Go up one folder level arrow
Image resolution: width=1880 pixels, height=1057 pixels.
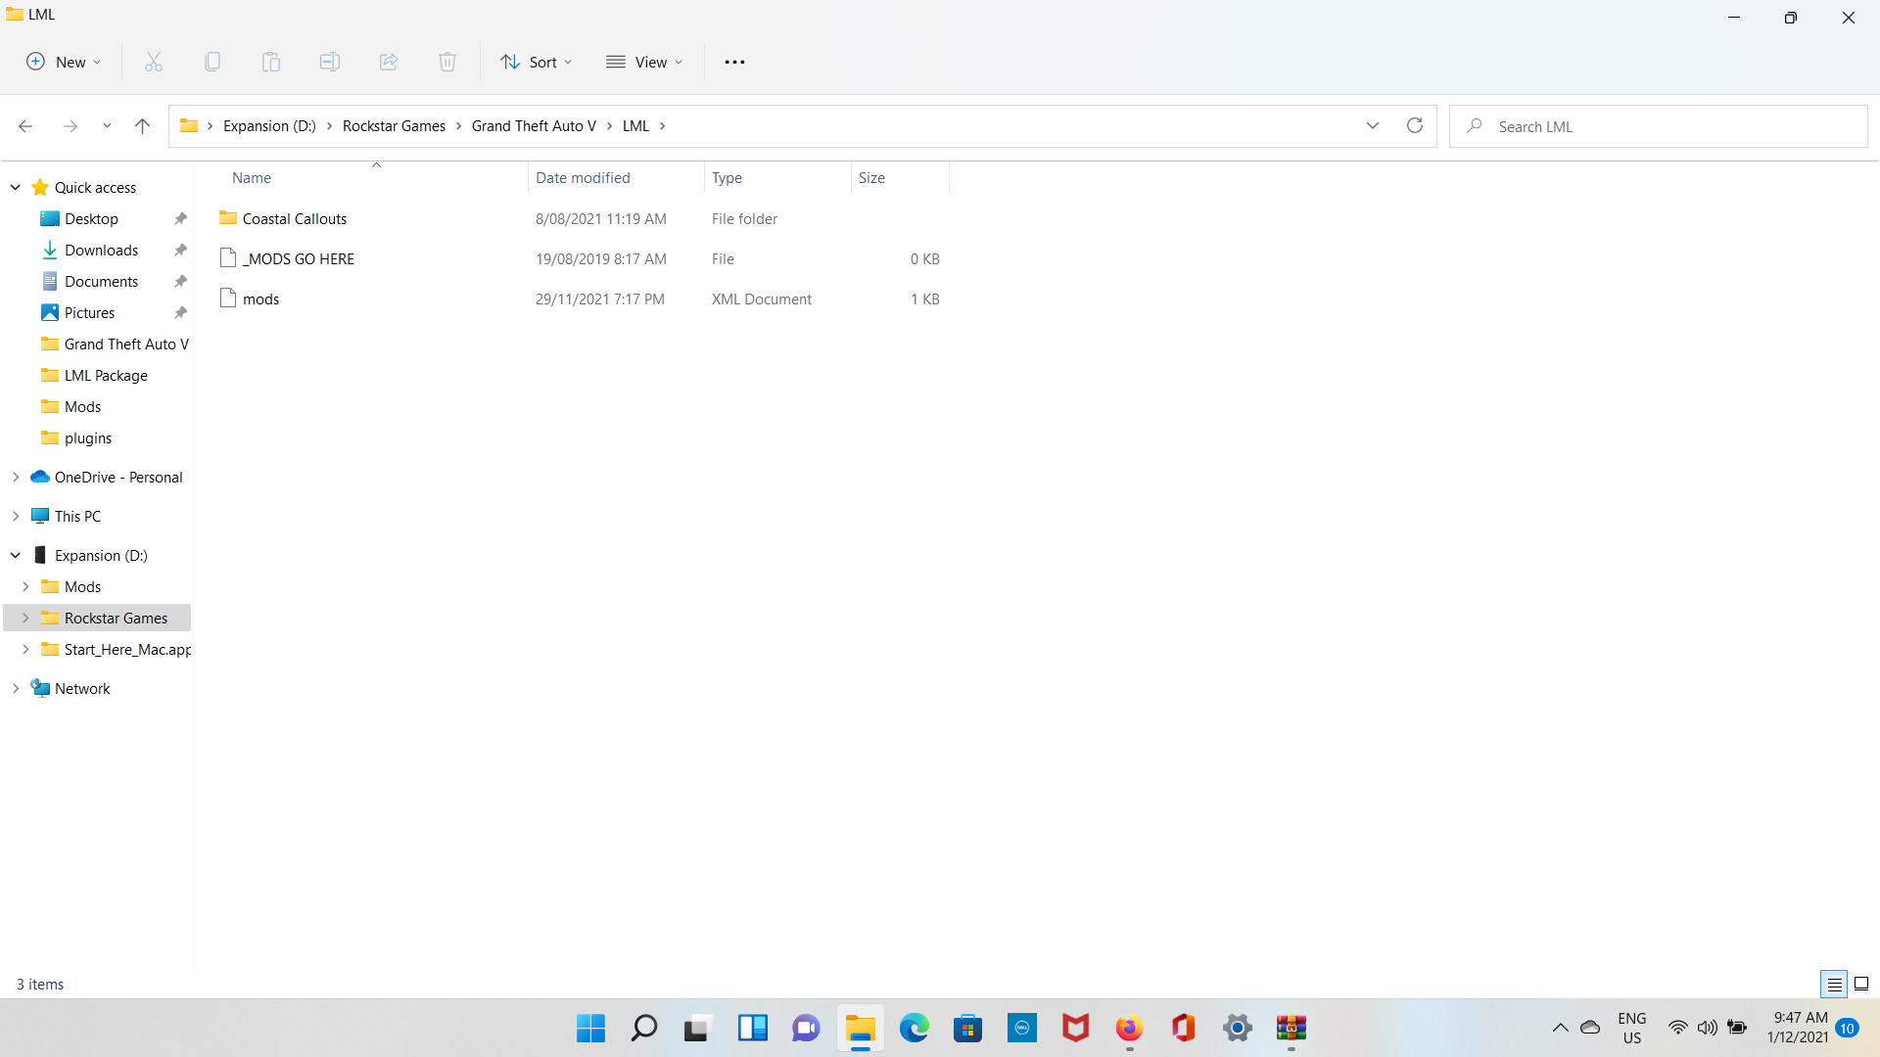[x=142, y=125]
